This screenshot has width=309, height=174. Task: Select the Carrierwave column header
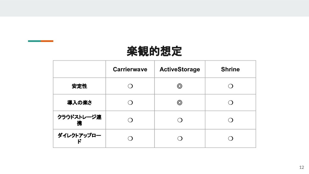pos(130,69)
